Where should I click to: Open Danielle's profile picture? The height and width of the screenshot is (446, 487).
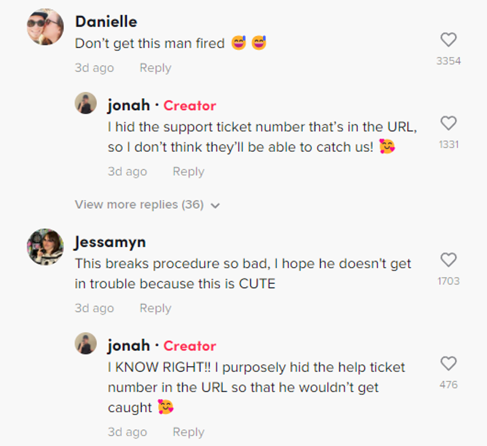45,27
